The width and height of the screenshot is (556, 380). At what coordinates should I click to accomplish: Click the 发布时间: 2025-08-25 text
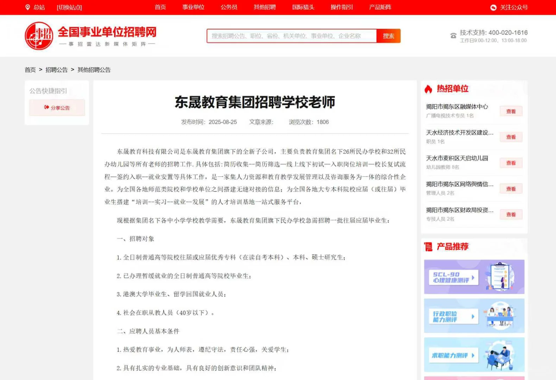pyautogui.click(x=209, y=122)
